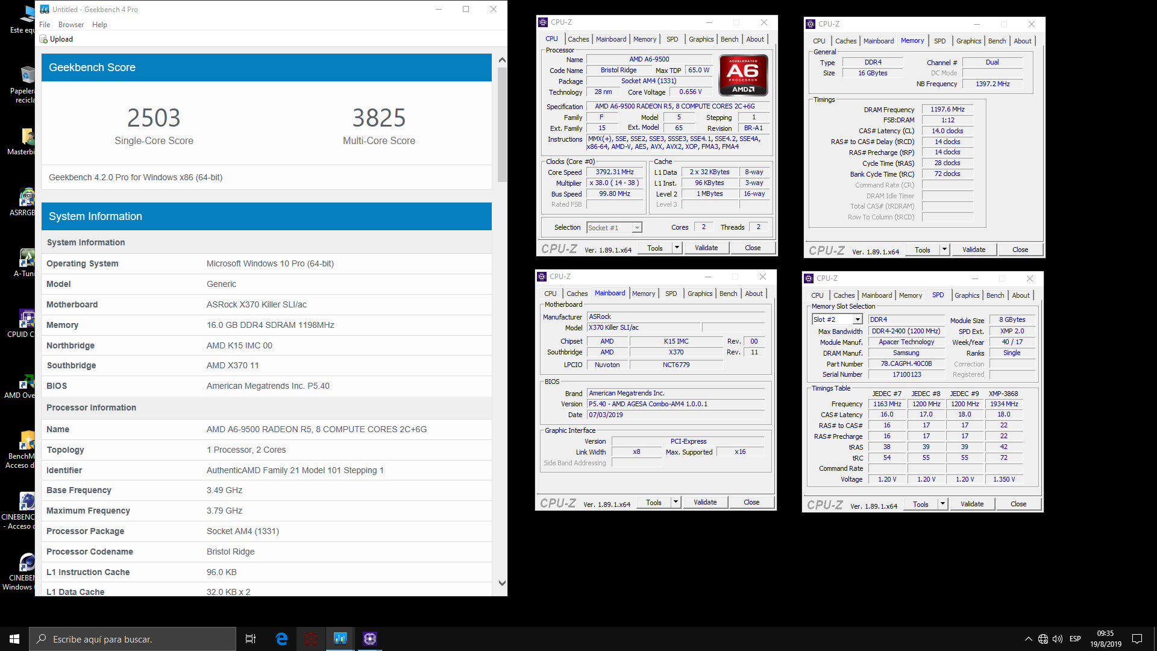Click Geekbench app icon in title bar
Screen dimensions: 1157x651
(44, 9)
